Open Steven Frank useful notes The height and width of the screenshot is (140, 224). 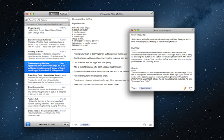47,43
